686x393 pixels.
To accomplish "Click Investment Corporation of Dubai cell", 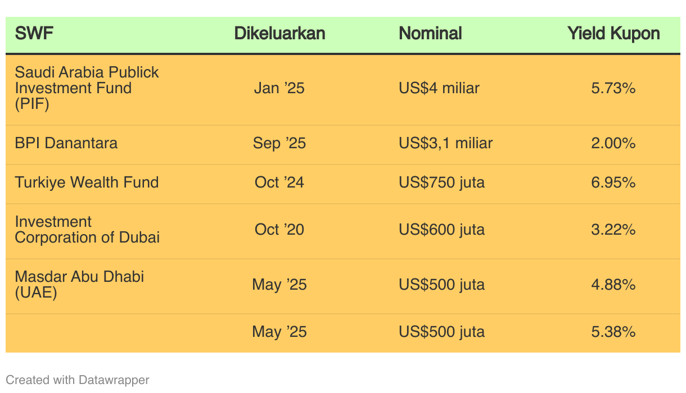I will point(87,230).
